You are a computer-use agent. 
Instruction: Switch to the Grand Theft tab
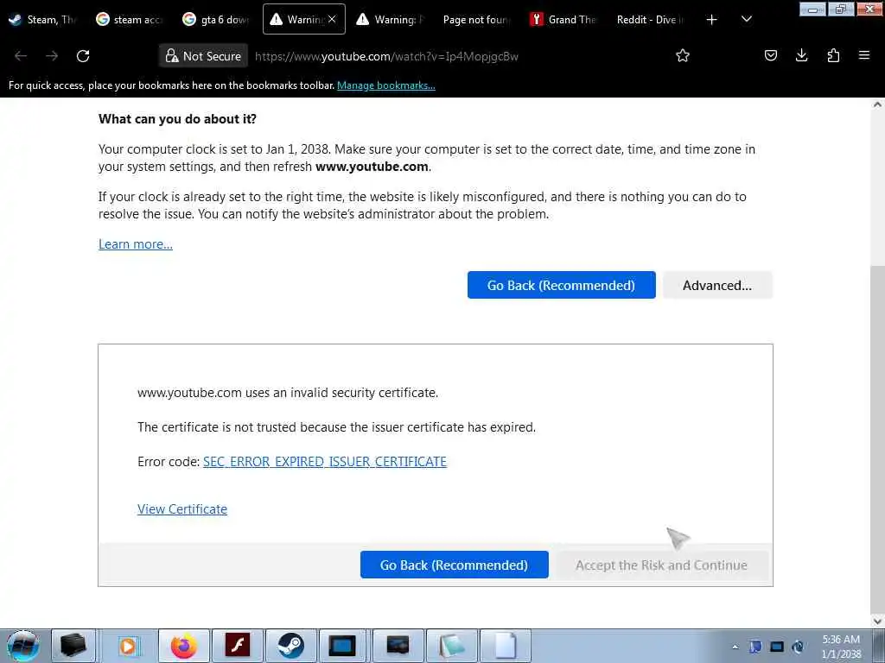563,19
